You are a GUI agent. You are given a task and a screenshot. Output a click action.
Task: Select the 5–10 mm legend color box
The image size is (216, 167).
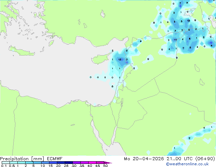37,163
